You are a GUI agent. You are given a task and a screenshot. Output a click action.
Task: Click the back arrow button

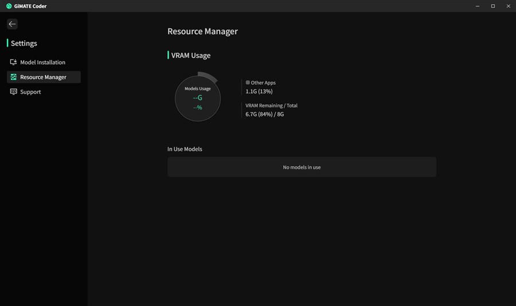(12, 24)
